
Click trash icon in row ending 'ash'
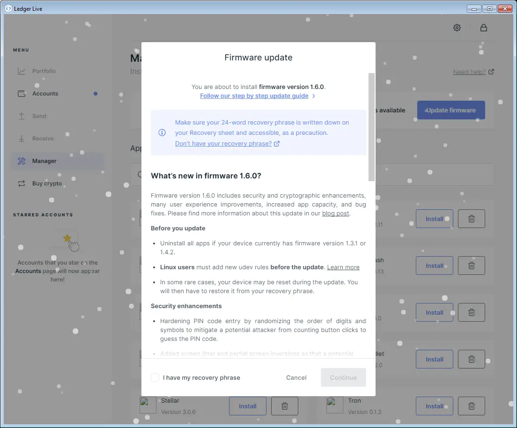tap(472, 266)
